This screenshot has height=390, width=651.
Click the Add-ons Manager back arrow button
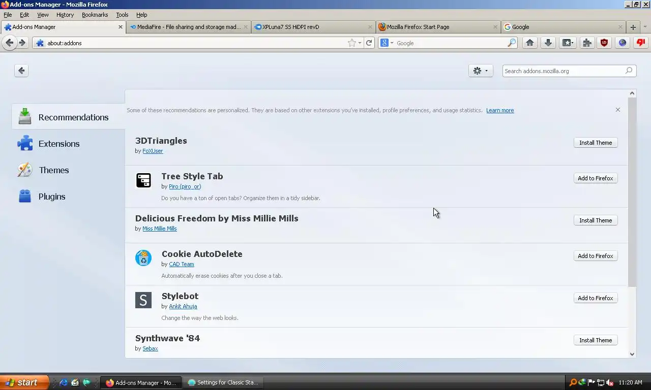click(21, 71)
